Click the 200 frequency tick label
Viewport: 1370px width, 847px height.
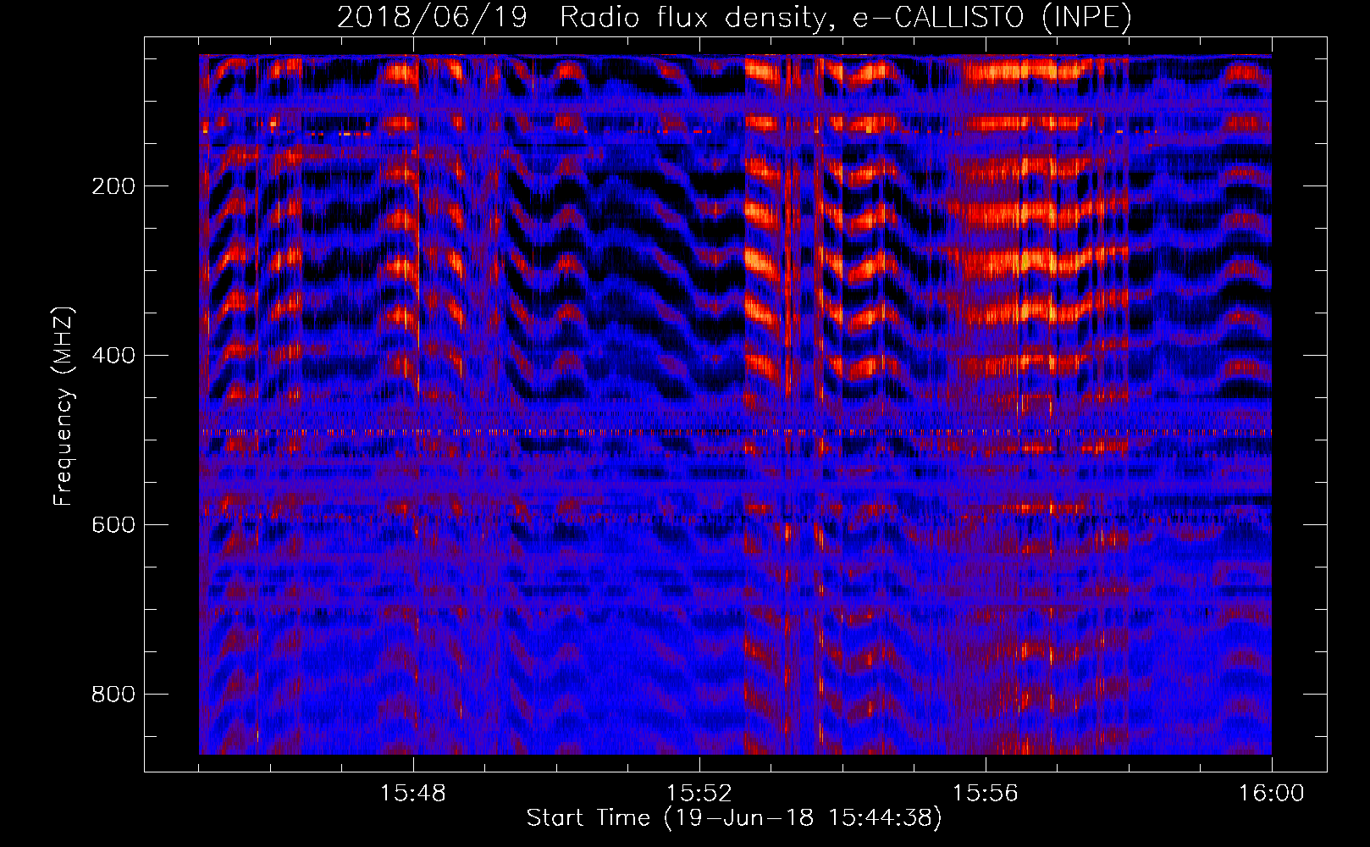[x=113, y=186]
